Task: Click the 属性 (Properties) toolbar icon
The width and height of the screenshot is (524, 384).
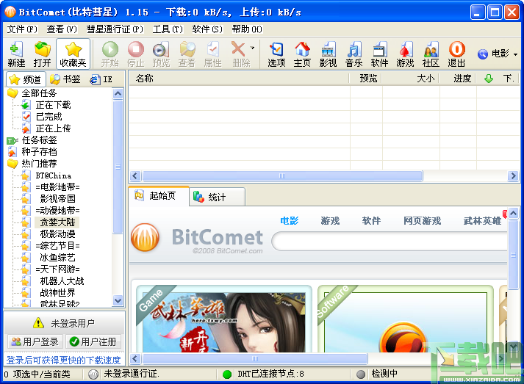Action: coord(212,54)
